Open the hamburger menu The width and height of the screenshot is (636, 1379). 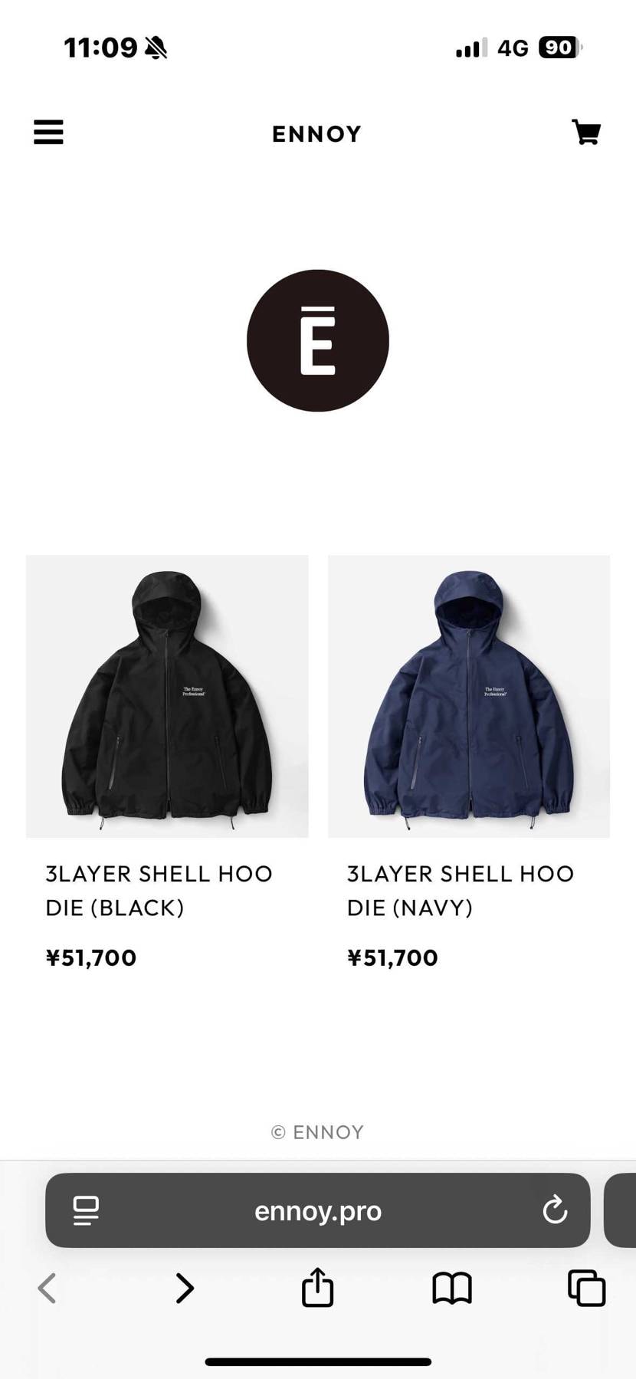pos(48,132)
